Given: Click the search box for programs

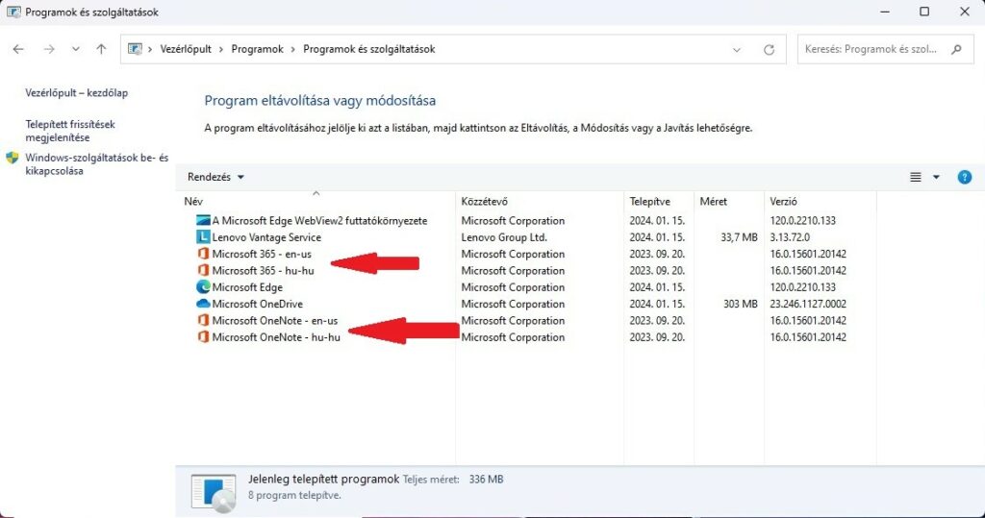Looking at the screenshot, I should (885, 49).
